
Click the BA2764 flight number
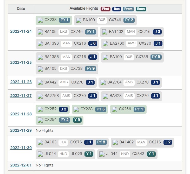[114, 82]
